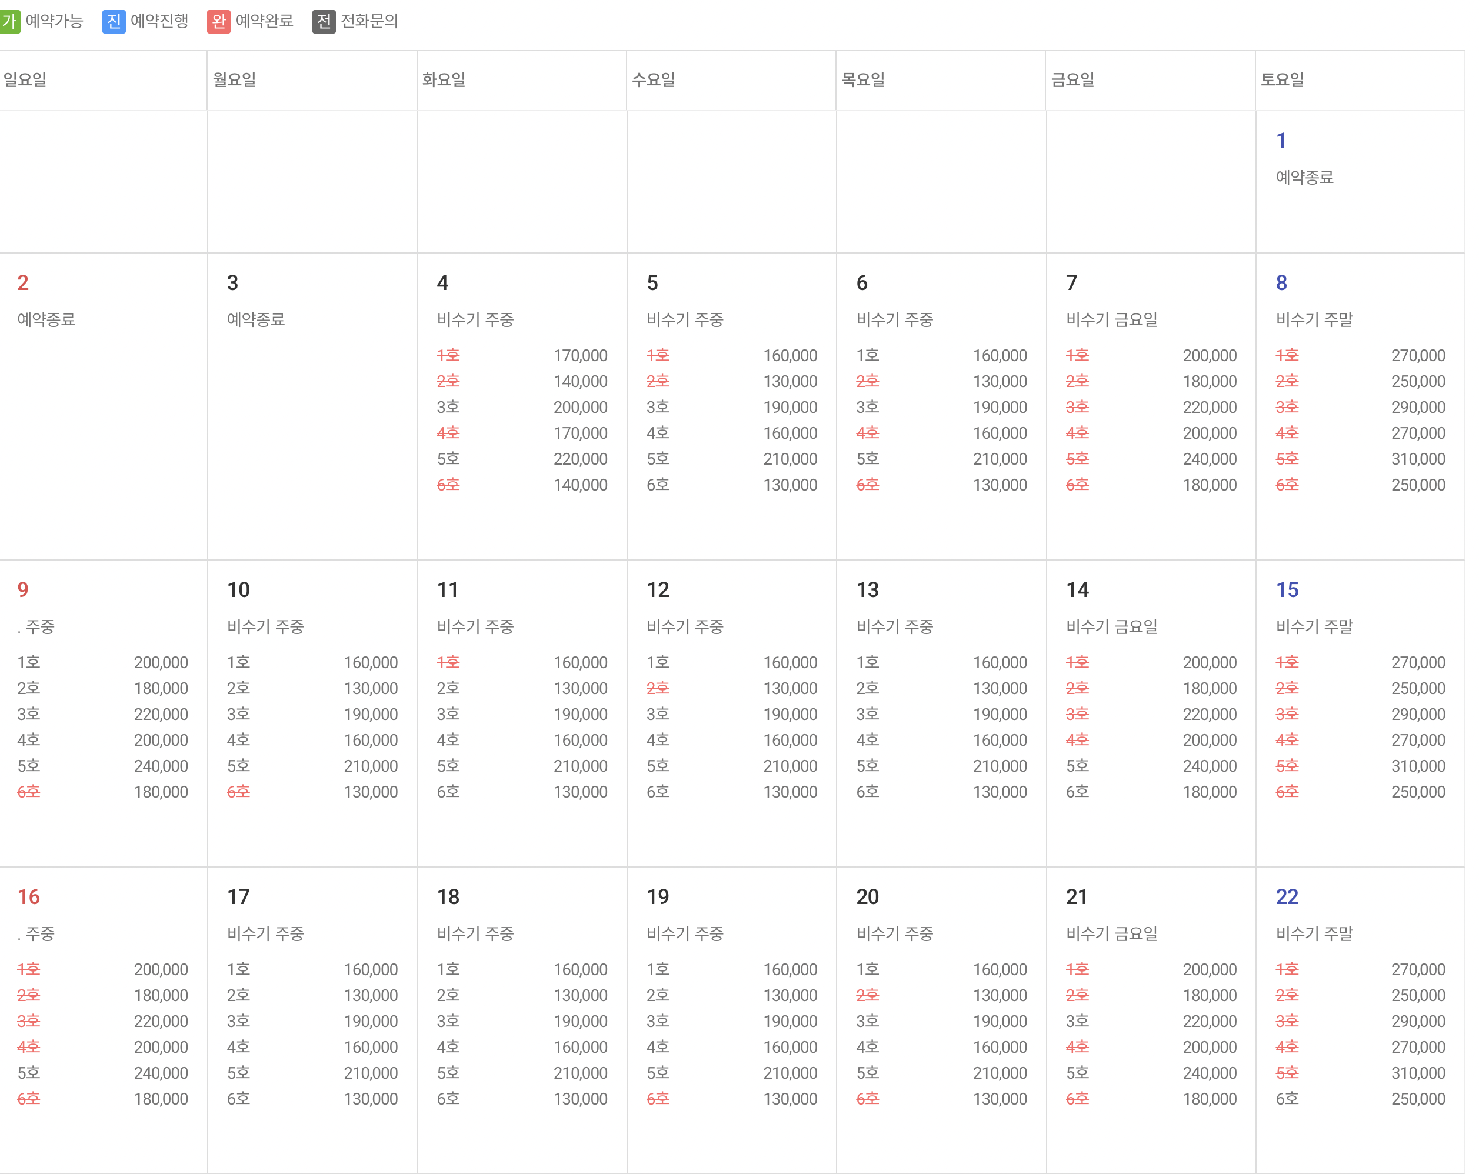This screenshot has width=1479, height=1174.
Task: Click the 예약종료 label on the 3rd
Action: pyautogui.click(x=256, y=319)
